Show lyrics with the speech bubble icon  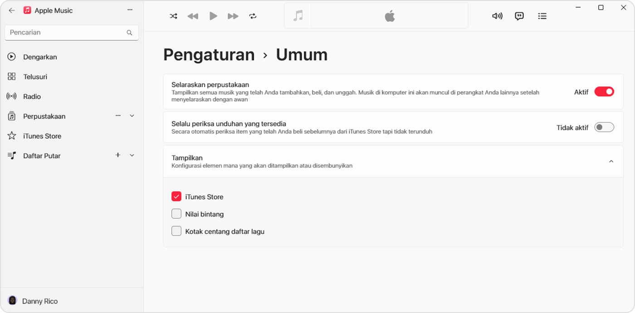click(x=519, y=16)
